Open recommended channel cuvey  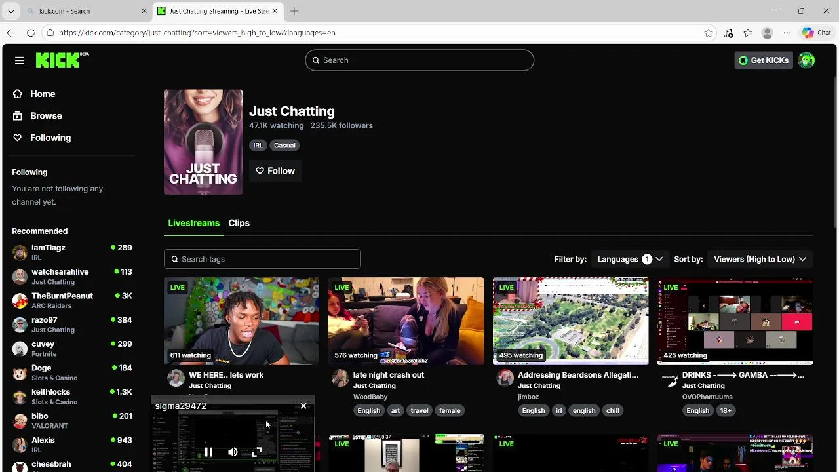tap(72, 349)
